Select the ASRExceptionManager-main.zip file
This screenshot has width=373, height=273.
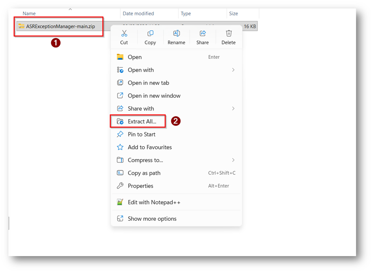pyautogui.click(x=60, y=27)
